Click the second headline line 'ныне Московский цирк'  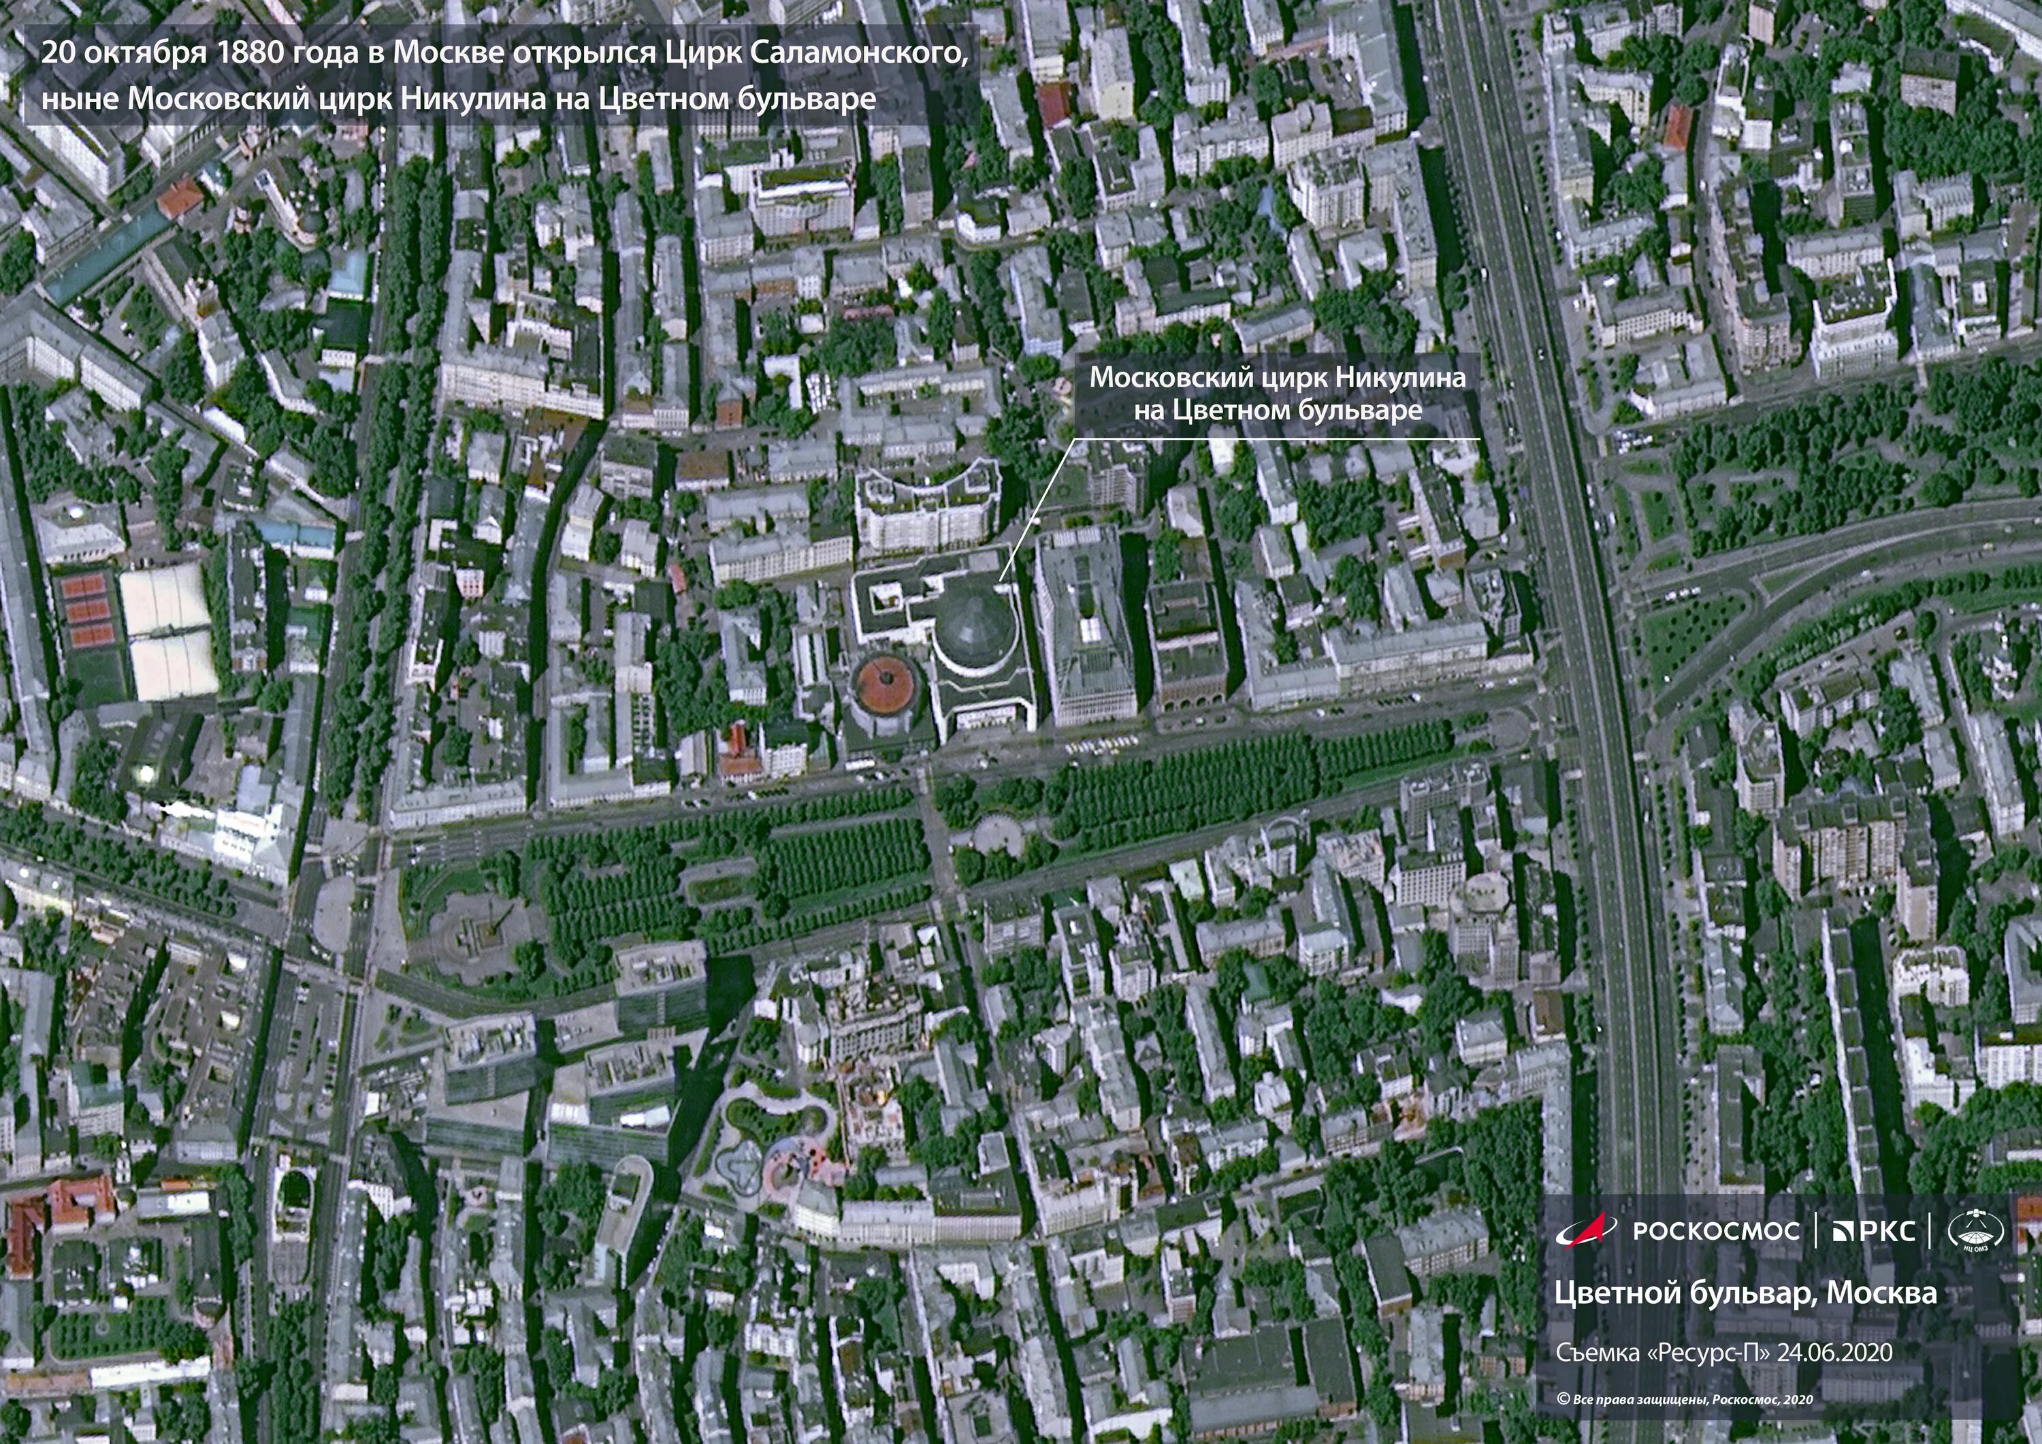(458, 98)
